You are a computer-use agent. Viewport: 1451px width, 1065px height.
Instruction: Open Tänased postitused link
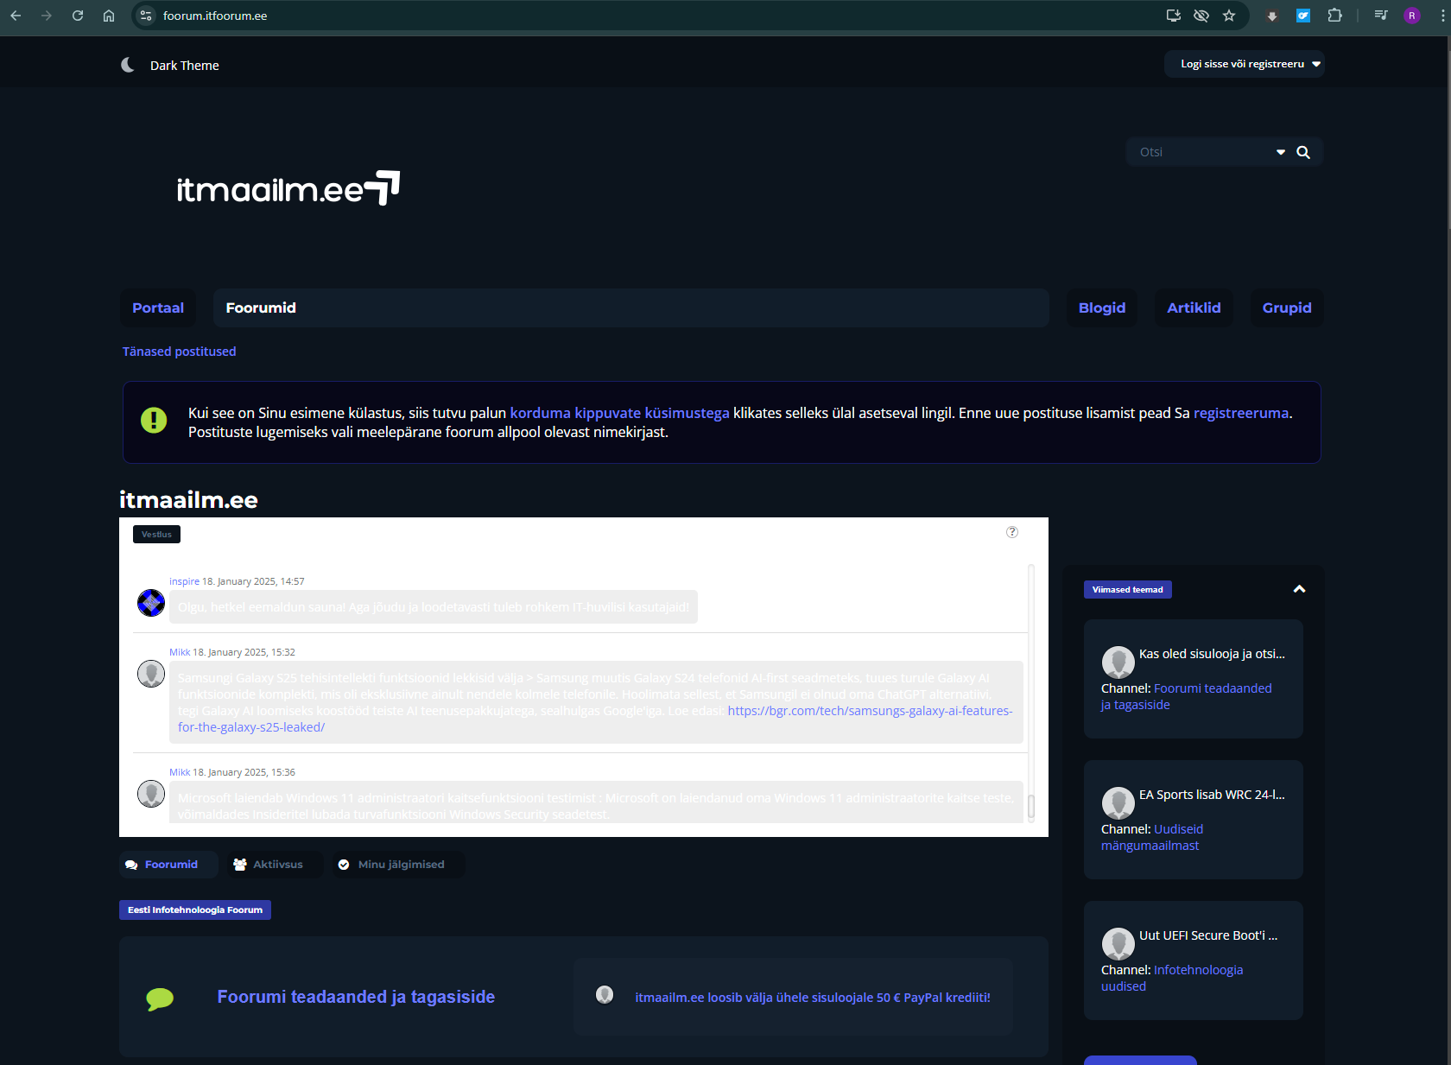[x=179, y=352]
